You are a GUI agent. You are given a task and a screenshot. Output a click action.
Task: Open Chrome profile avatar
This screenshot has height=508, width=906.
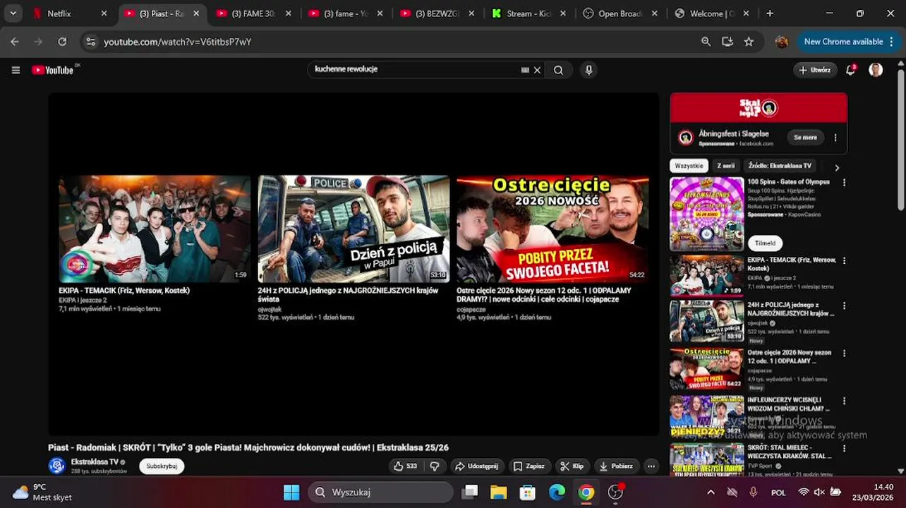[781, 42]
